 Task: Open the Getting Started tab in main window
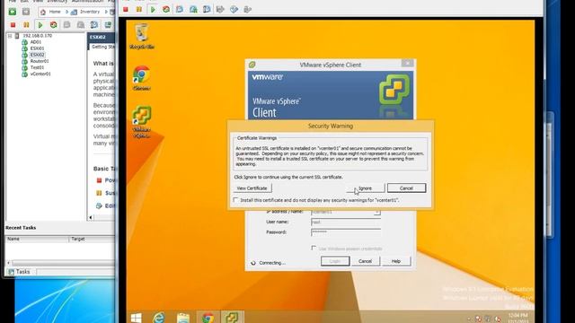click(102, 47)
